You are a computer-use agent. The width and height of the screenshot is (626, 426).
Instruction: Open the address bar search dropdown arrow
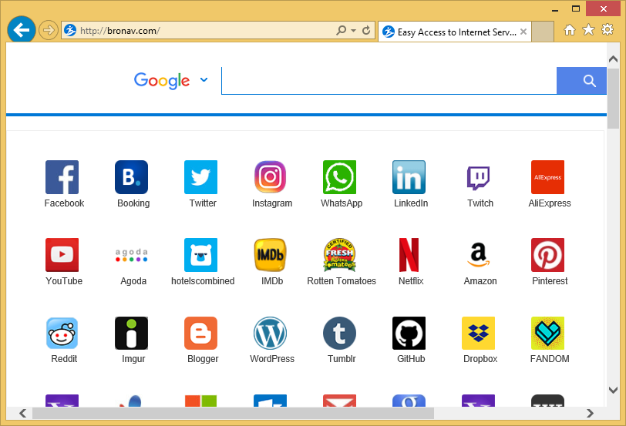[353, 31]
